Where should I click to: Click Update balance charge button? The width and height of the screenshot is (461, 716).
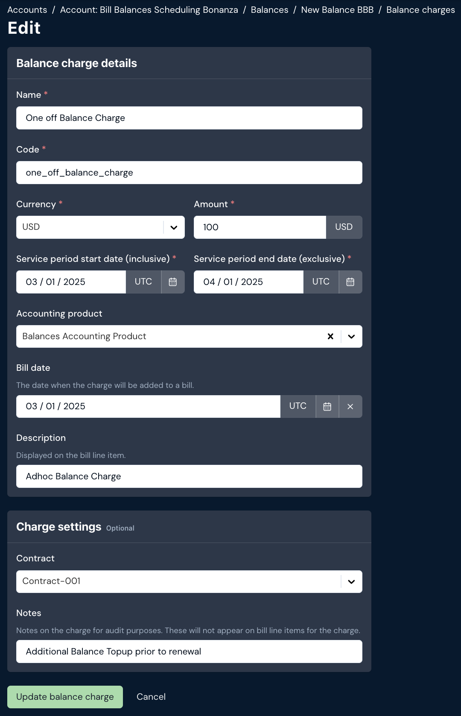65,697
